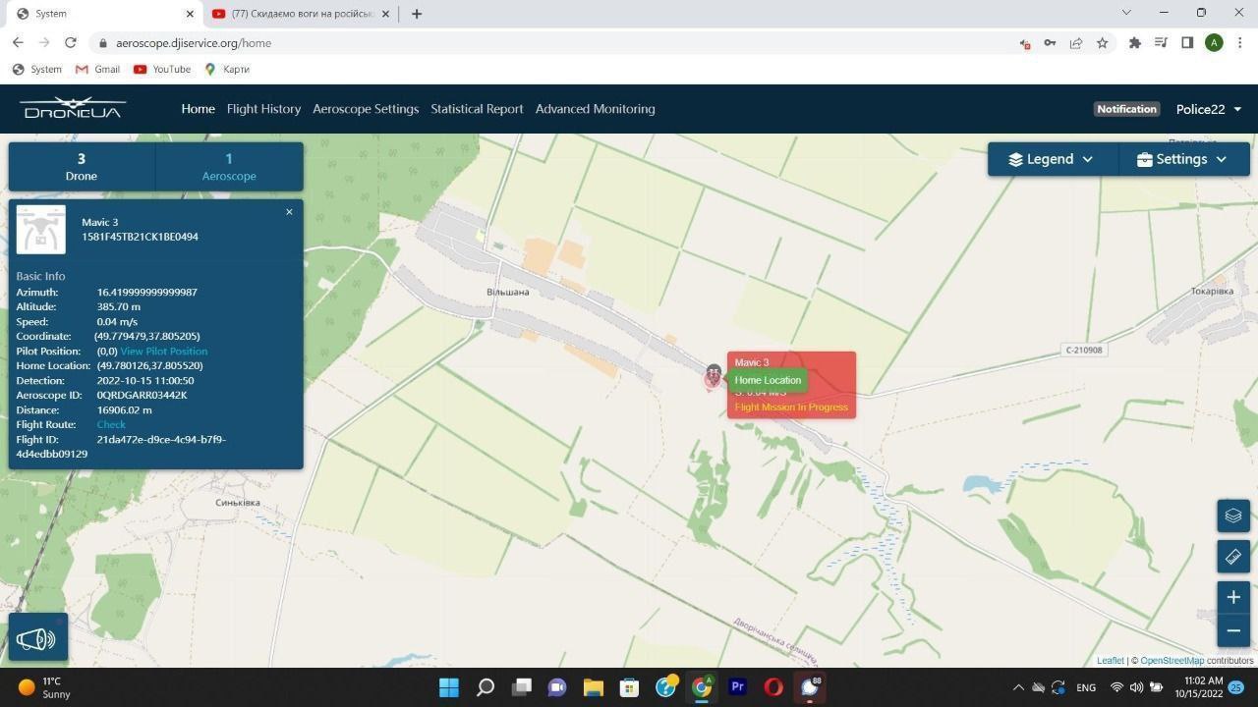1258x707 pixels.
Task: Open Flight History
Action: (x=263, y=109)
